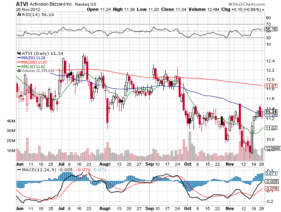Click the 'ATVI (Daily) 11.34' label
Viewport: 281px width, 212px height.
pyautogui.click(x=43, y=53)
